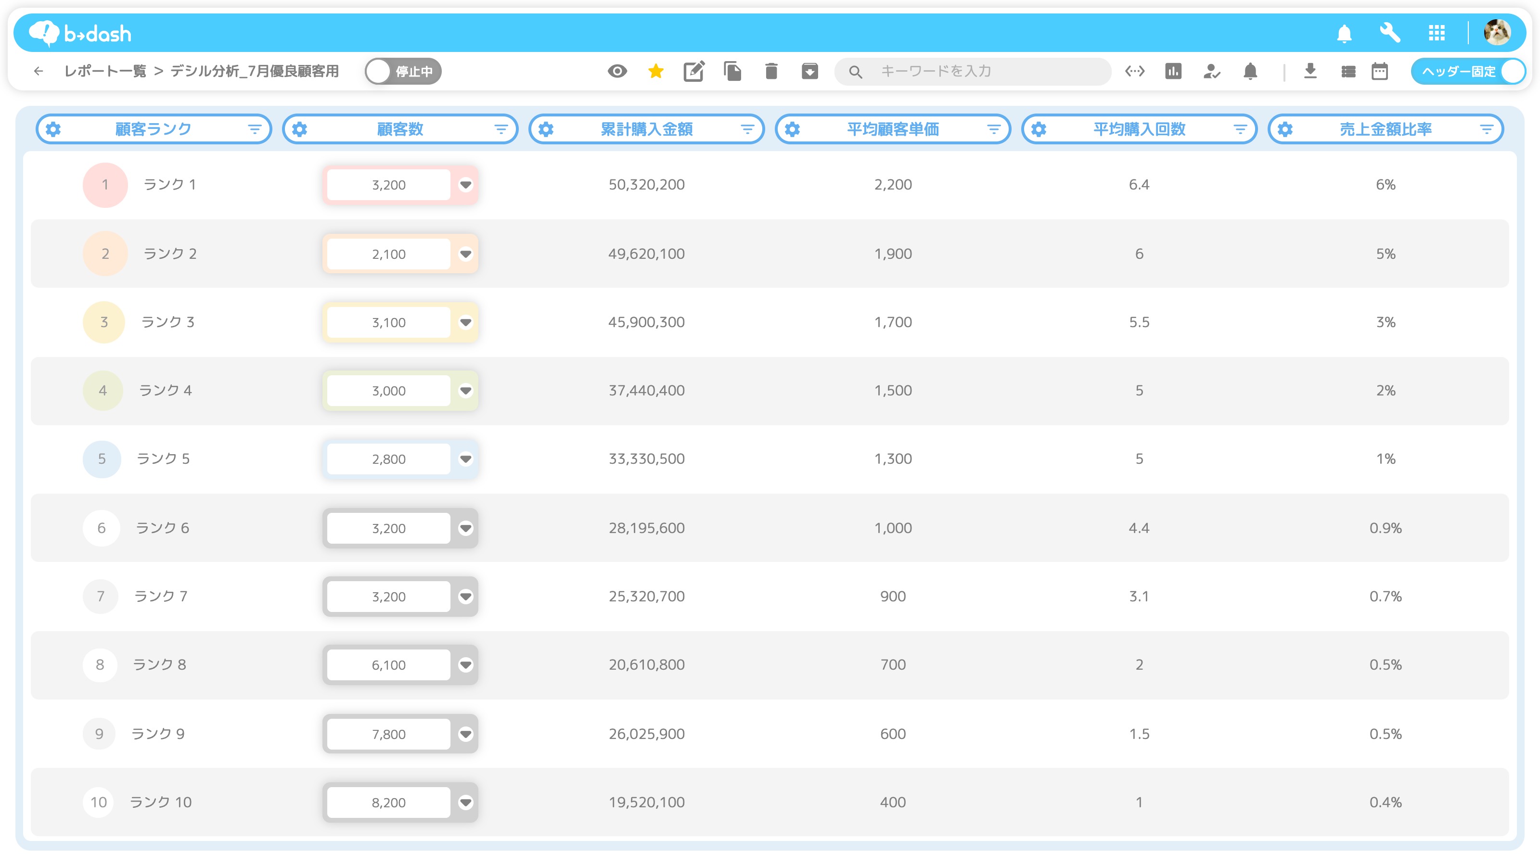Image resolution: width=1540 pixels, height=866 pixels.
Task: Open the apps grid icon
Action: [x=1437, y=33]
